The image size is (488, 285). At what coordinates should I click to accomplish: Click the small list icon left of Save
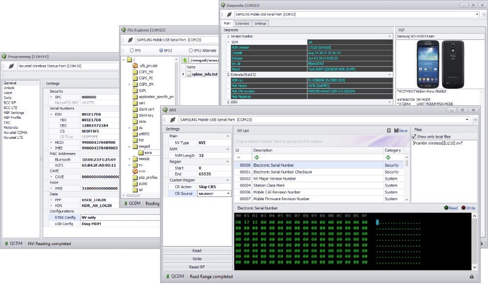point(389,131)
